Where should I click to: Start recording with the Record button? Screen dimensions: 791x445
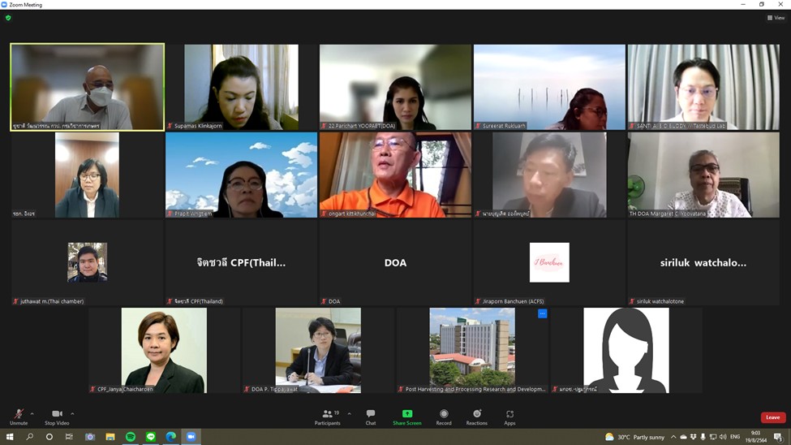[444, 417]
